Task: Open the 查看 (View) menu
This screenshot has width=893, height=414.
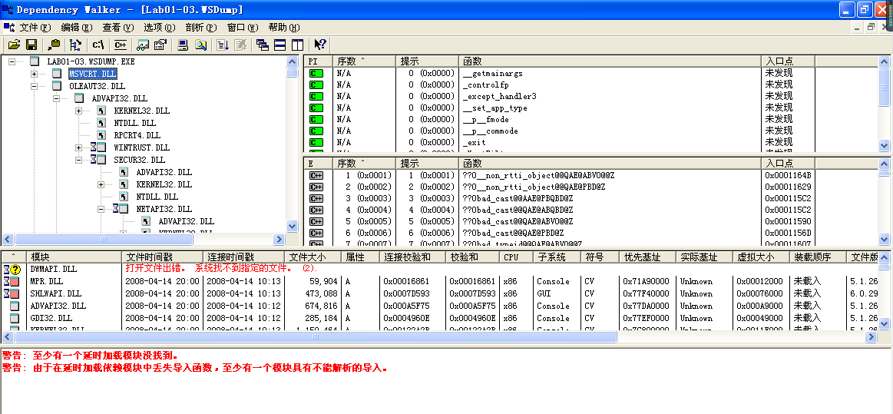Action: pos(118,28)
